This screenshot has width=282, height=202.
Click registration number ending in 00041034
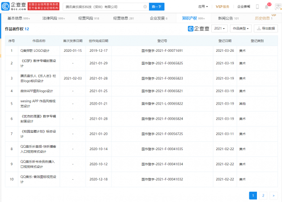pyautogui.click(x=162, y=164)
